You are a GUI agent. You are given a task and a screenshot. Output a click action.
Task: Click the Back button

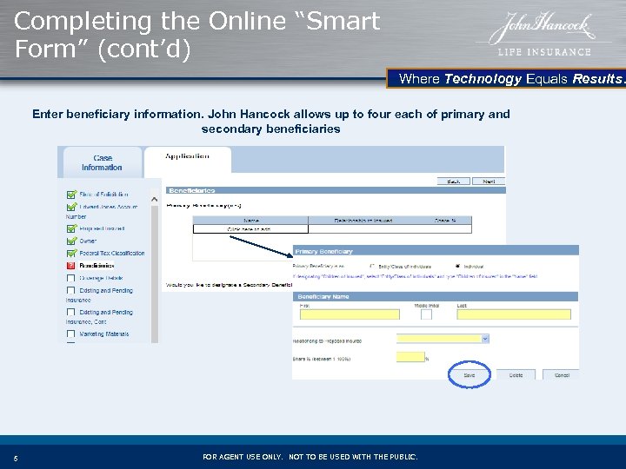(454, 182)
